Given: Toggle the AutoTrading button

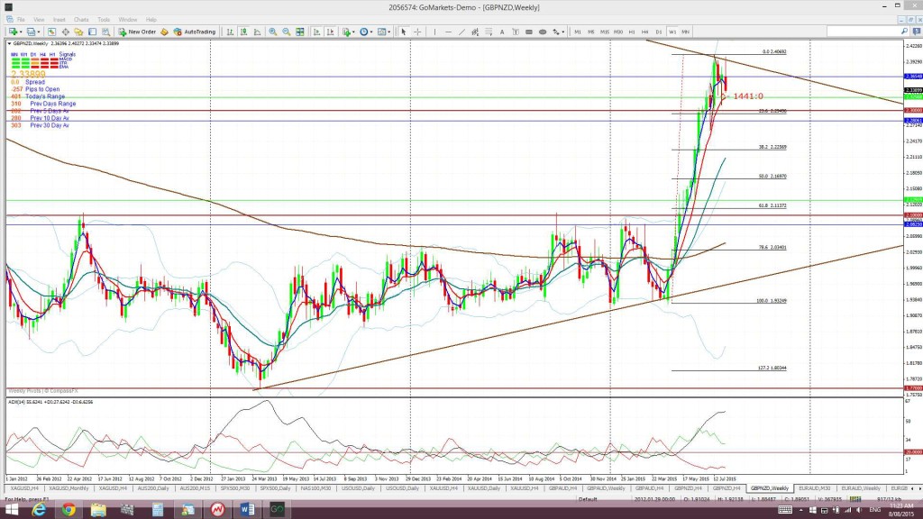Looking at the screenshot, I should click(x=195, y=32).
